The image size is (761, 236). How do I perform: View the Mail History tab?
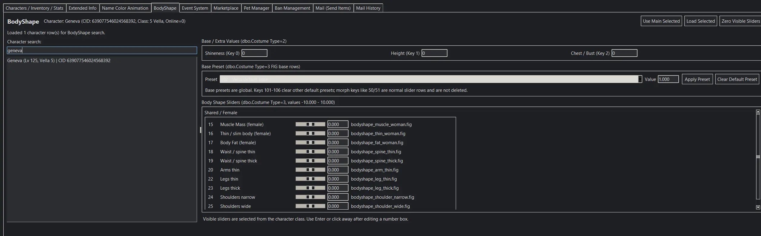click(368, 8)
